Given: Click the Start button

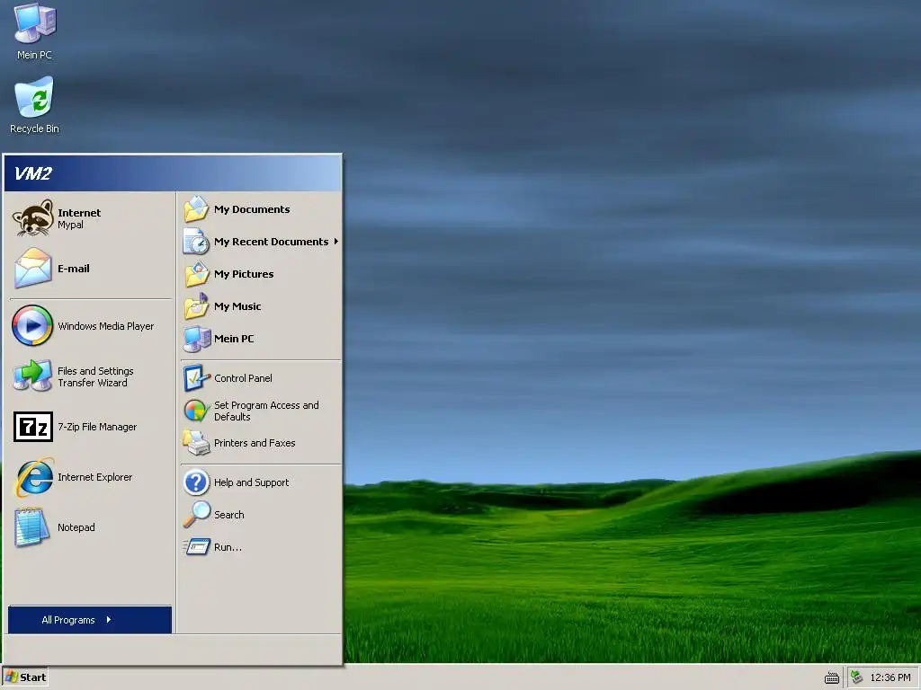Looking at the screenshot, I should click(24, 677).
